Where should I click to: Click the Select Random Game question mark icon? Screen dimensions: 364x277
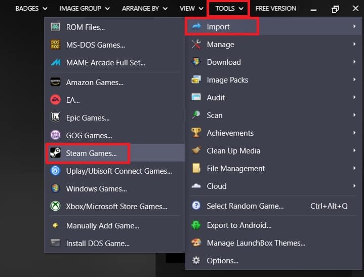tap(196, 206)
